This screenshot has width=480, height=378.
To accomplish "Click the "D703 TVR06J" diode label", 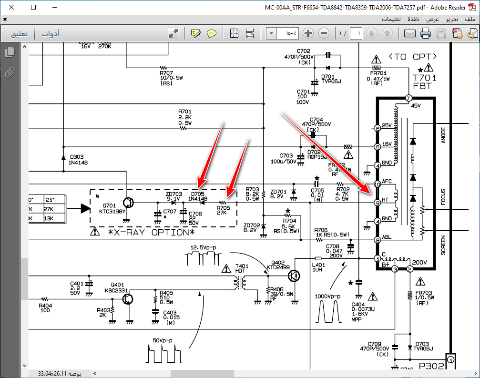I will [424, 347].
